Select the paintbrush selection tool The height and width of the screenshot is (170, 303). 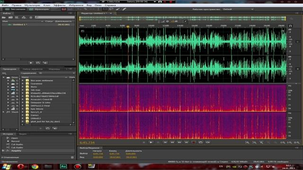click(x=118, y=9)
